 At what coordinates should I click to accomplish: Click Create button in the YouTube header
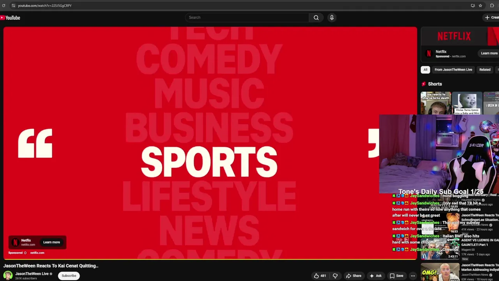491,18
